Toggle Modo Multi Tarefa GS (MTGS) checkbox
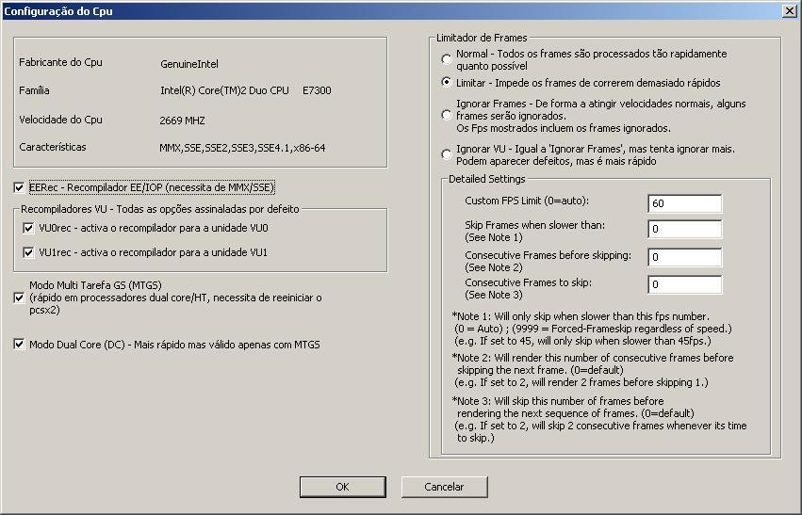Image resolution: width=802 pixels, height=515 pixels. tap(19, 298)
